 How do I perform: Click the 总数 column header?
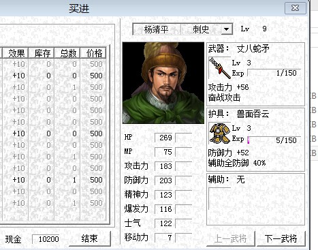[67, 53]
